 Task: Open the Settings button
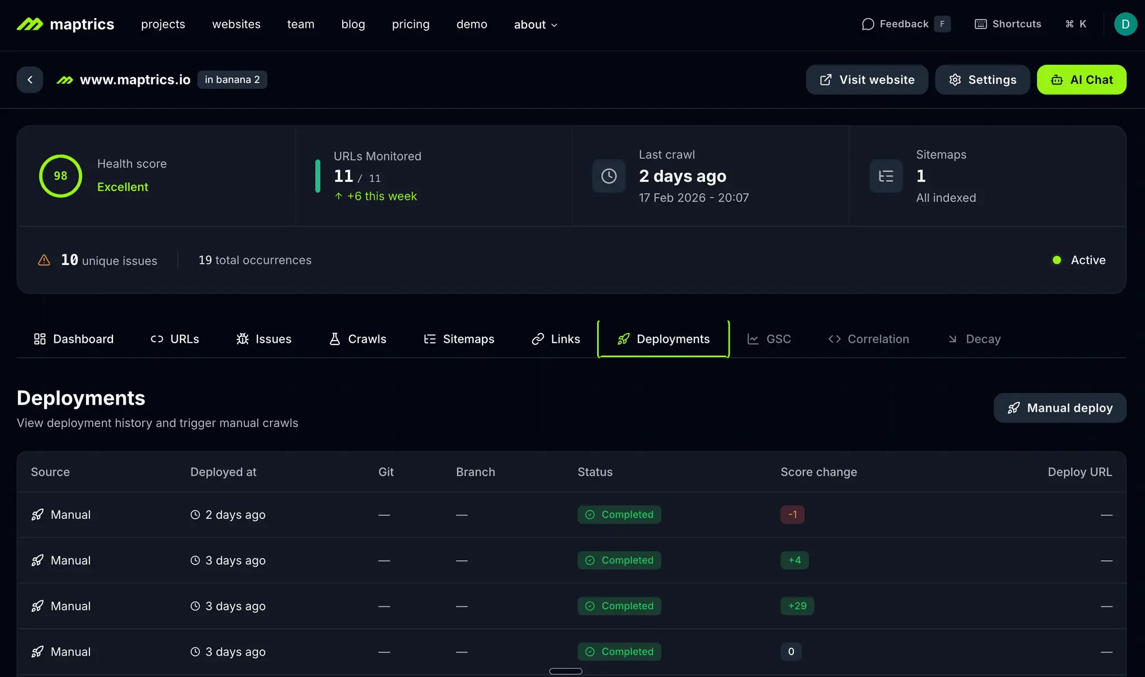tap(982, 79)
